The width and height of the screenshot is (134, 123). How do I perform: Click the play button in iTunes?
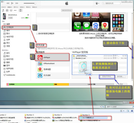(x=12, y=3)
